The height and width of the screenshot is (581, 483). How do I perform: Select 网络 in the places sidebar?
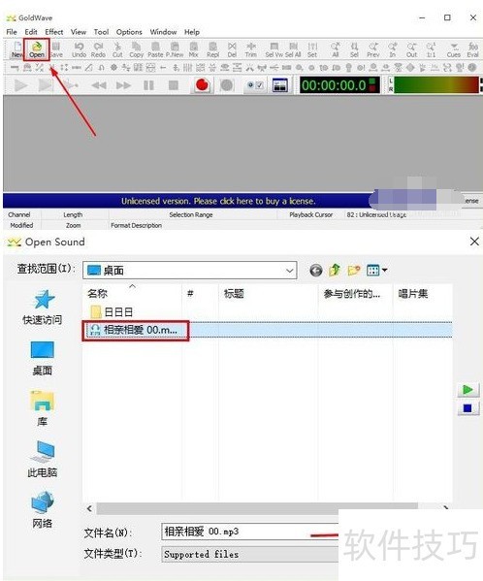[x=43, y=510]
